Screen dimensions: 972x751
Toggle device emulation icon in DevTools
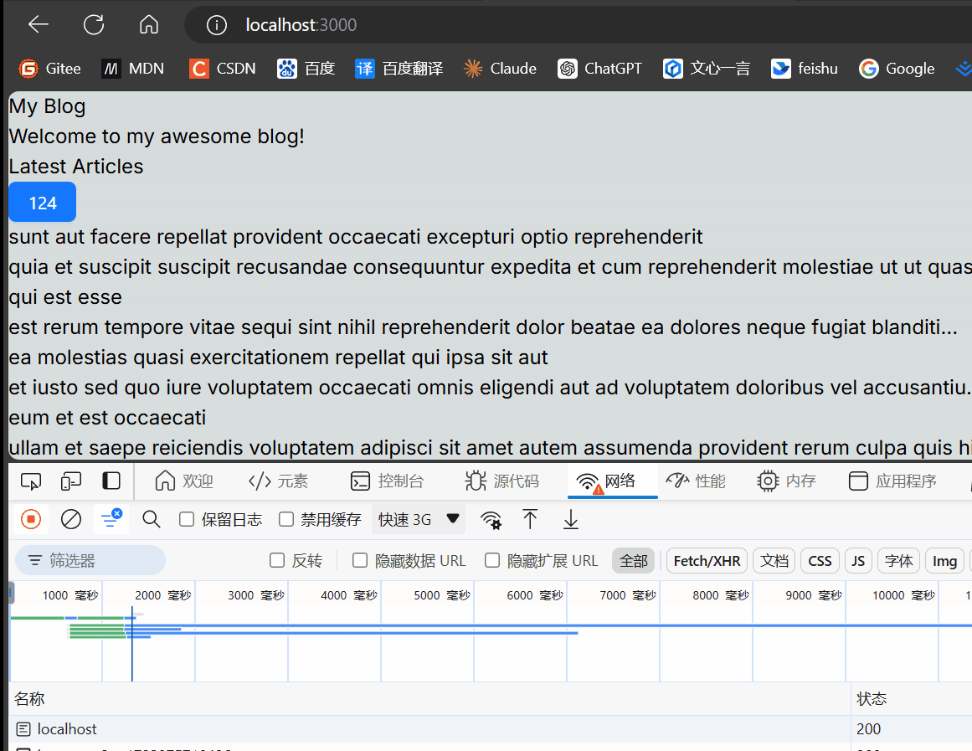pos(71,481)
